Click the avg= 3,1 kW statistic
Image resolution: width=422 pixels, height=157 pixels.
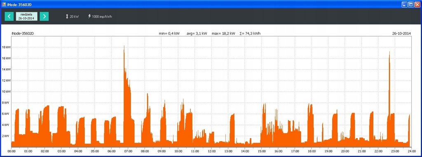coord(197,34)
